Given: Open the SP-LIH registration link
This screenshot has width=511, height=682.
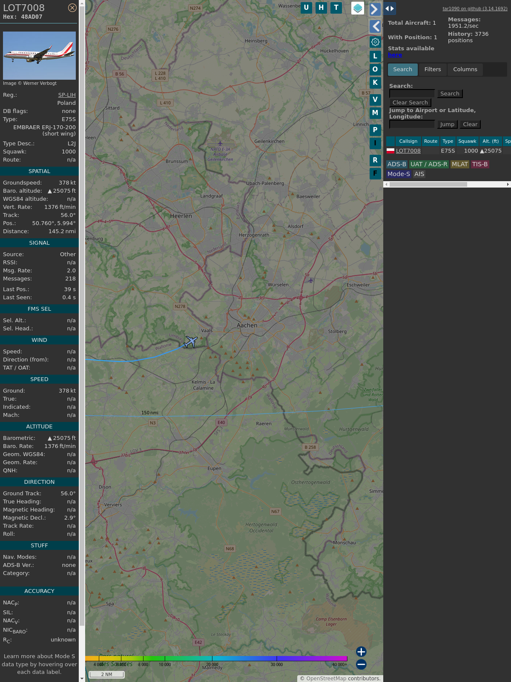Looking at the screenshot, I should [x=67, y=95].
